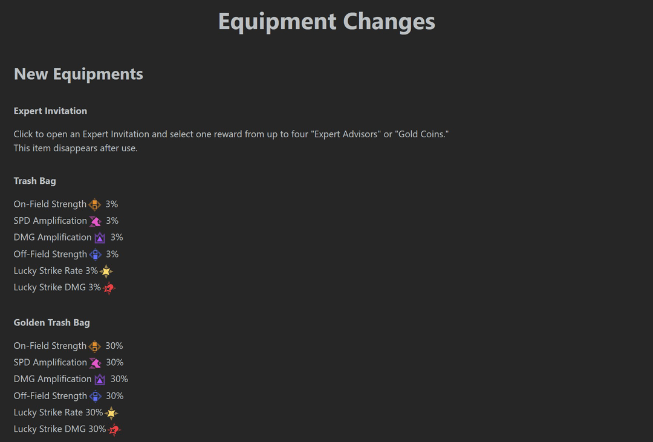Click the Trash Bag item heading
653x442 pixels.
tap(35, 181)
